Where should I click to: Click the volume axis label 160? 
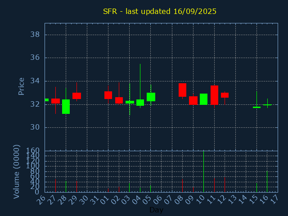point(33,151)
